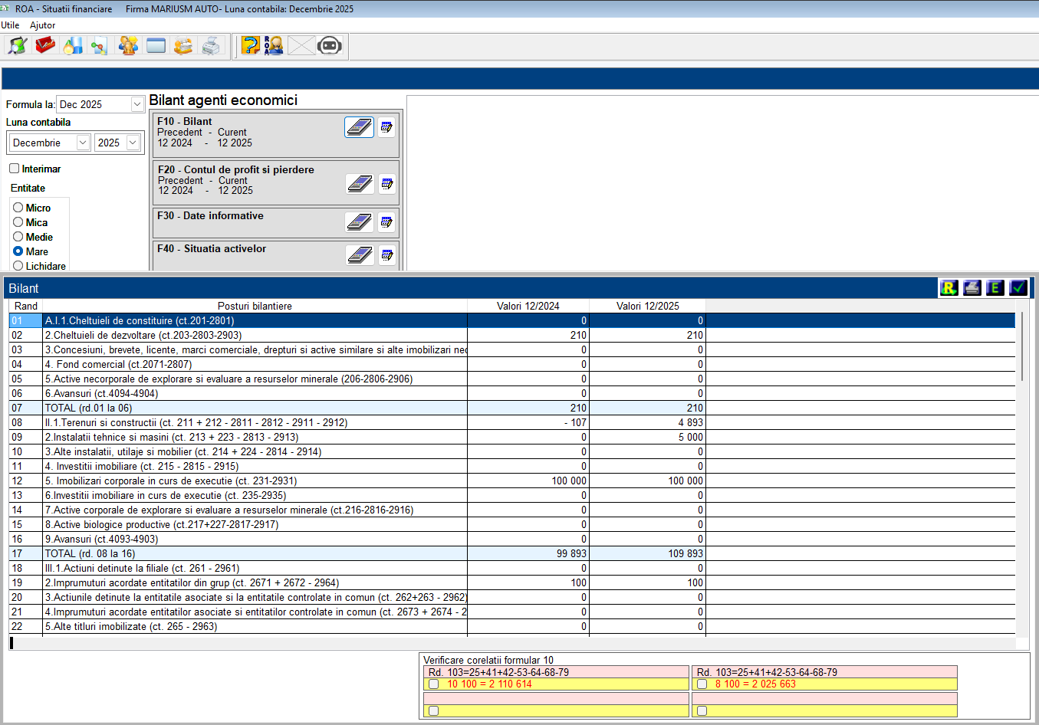Open the Ajutor menu
The width and height of the screenshot is (1039, 725).
point(43,25)
